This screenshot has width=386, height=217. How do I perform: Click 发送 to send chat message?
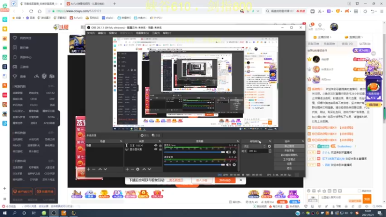(x=367, y=199)
